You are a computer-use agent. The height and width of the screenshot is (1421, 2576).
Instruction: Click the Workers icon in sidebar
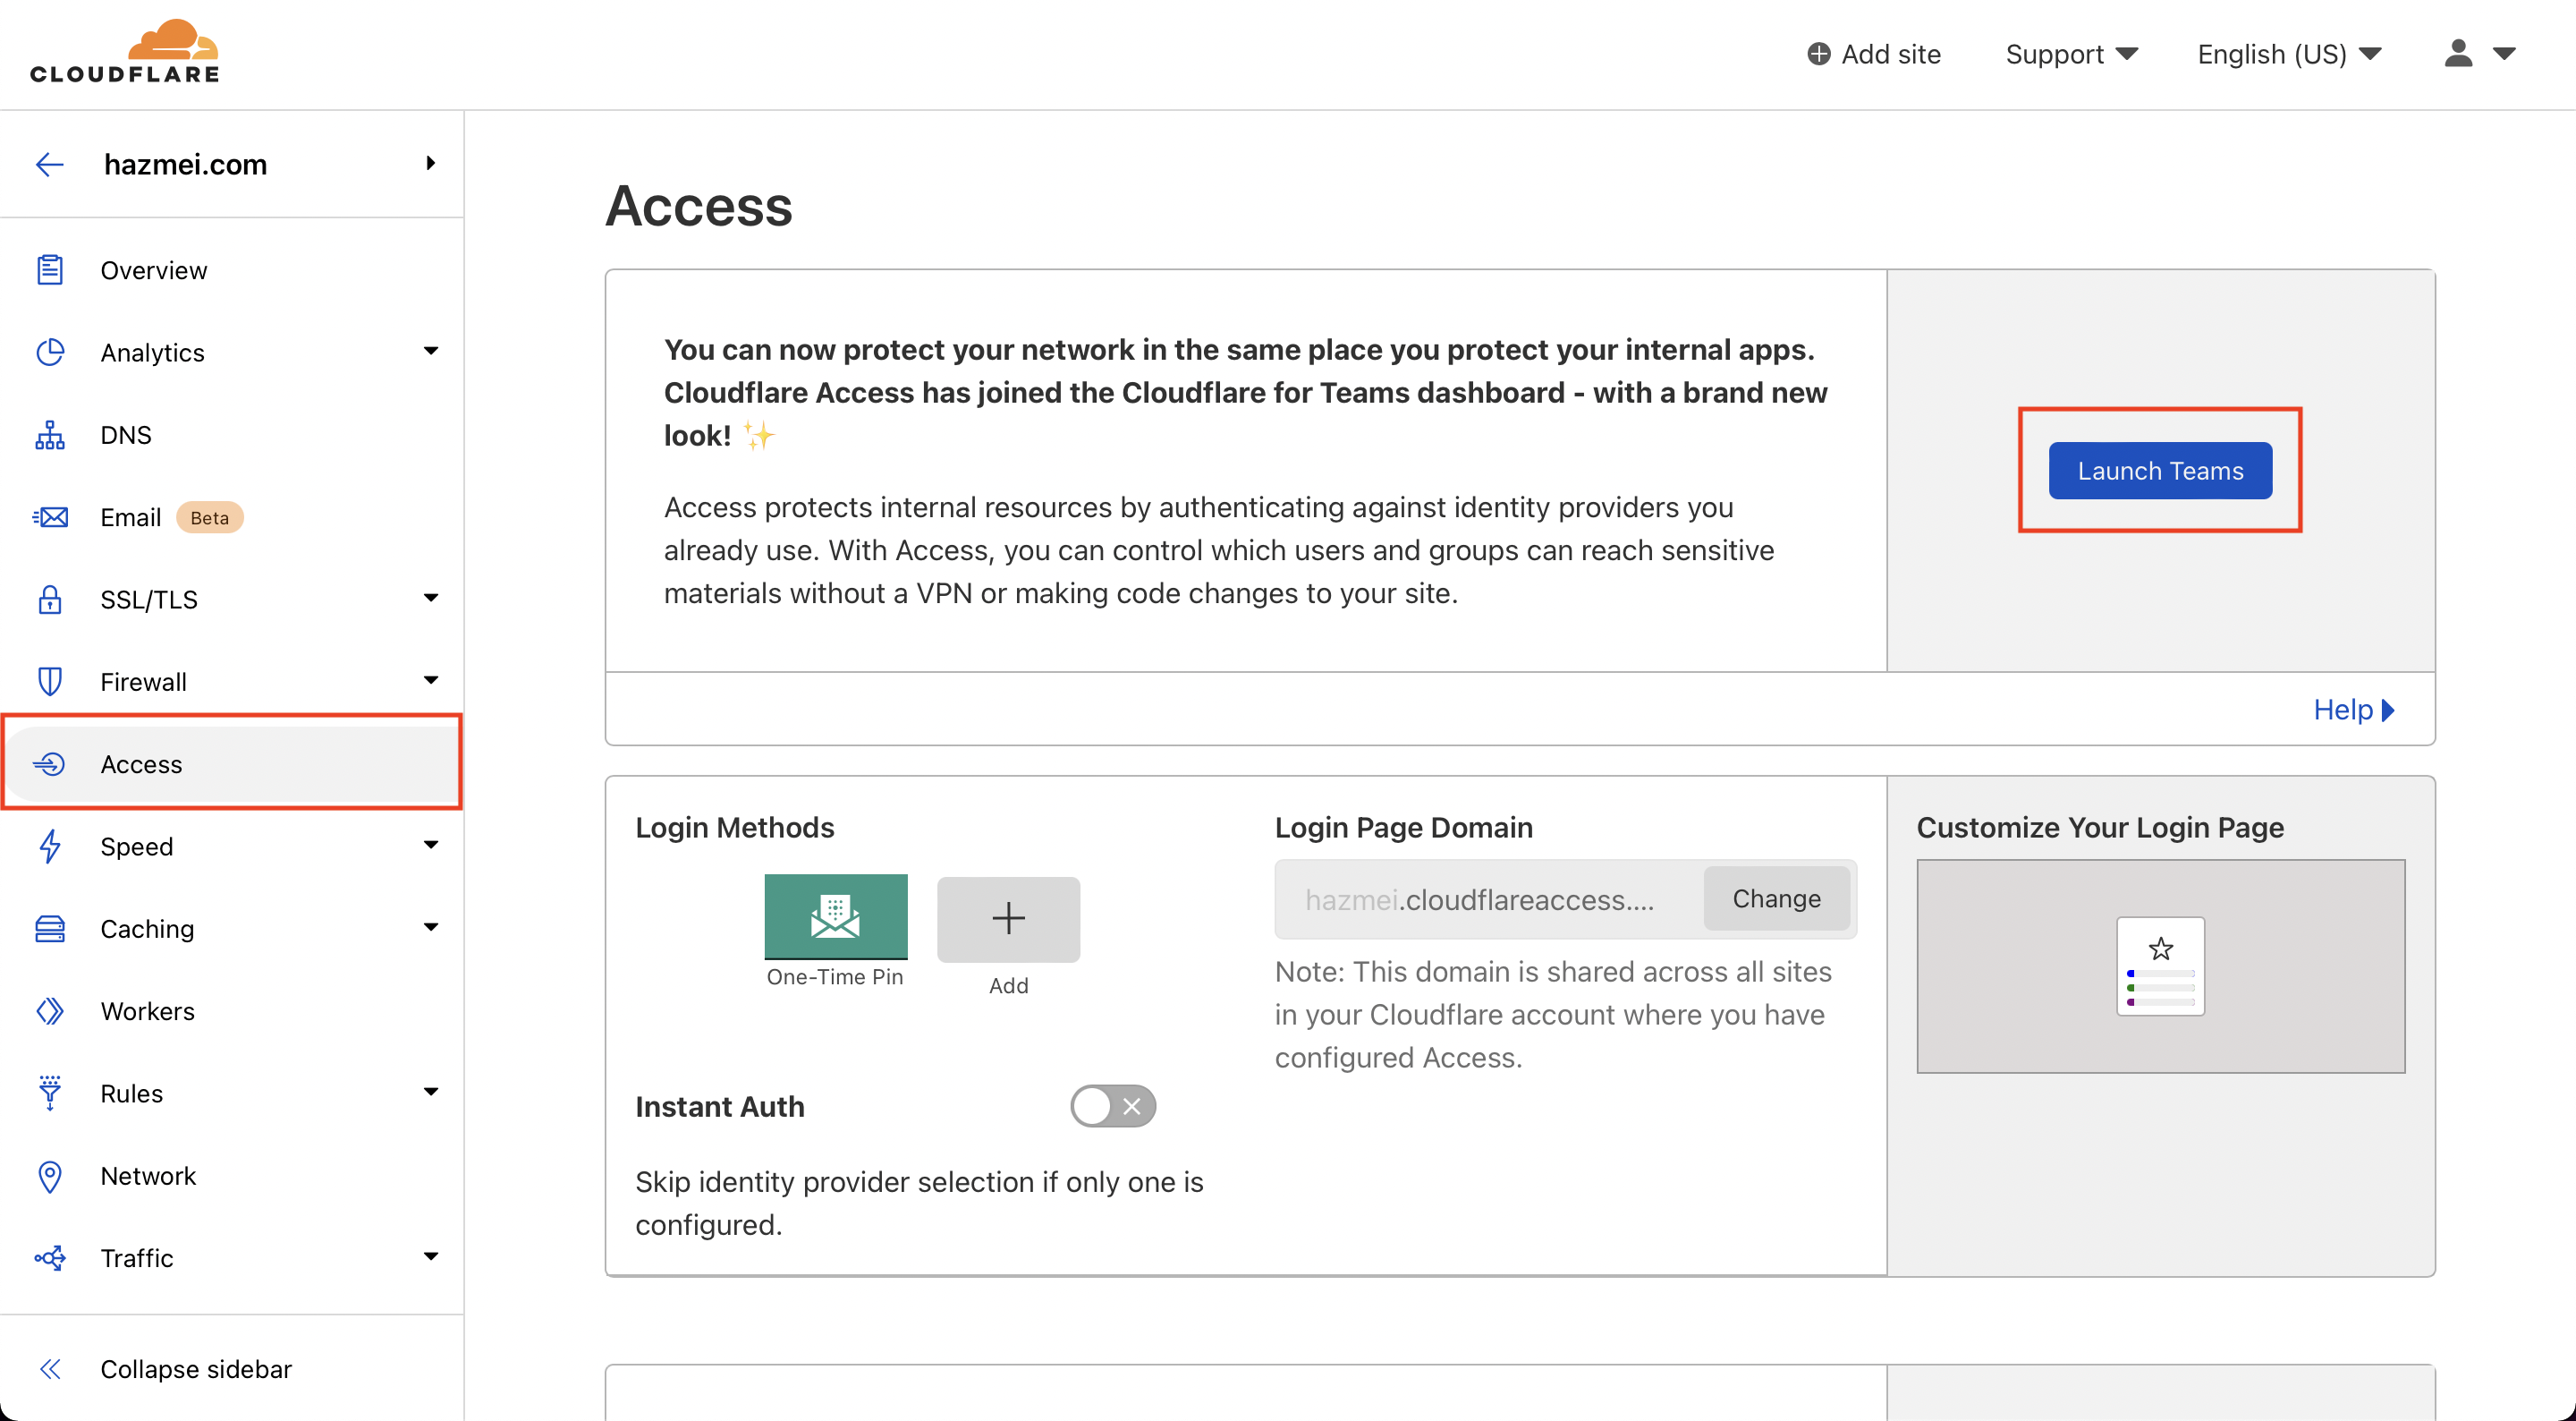click(49, 1010)
